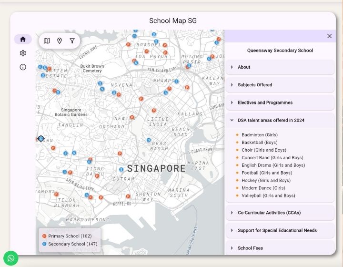Click secondary school marker near Bras Basah
Image resolution: width=343 pixels, height=267 pixels.
pyautogui.click(x=149, y=140)
